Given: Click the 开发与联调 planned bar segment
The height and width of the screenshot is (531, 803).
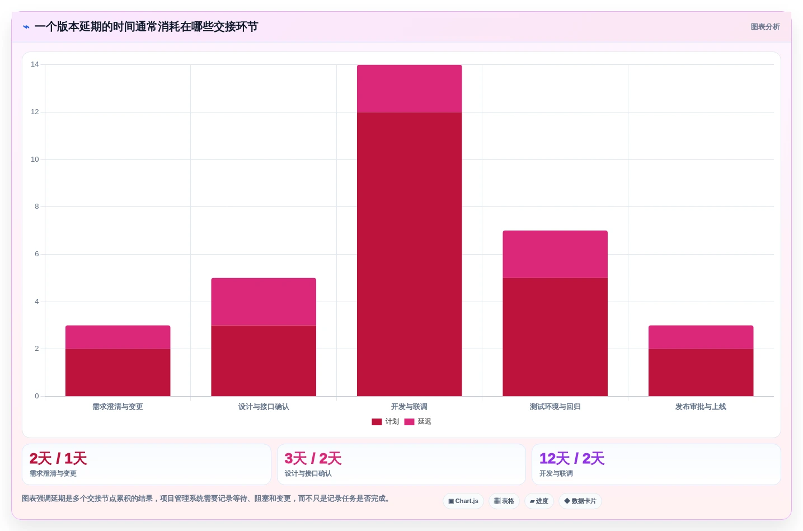Looking at the screenshot, I should coord(410,254).
